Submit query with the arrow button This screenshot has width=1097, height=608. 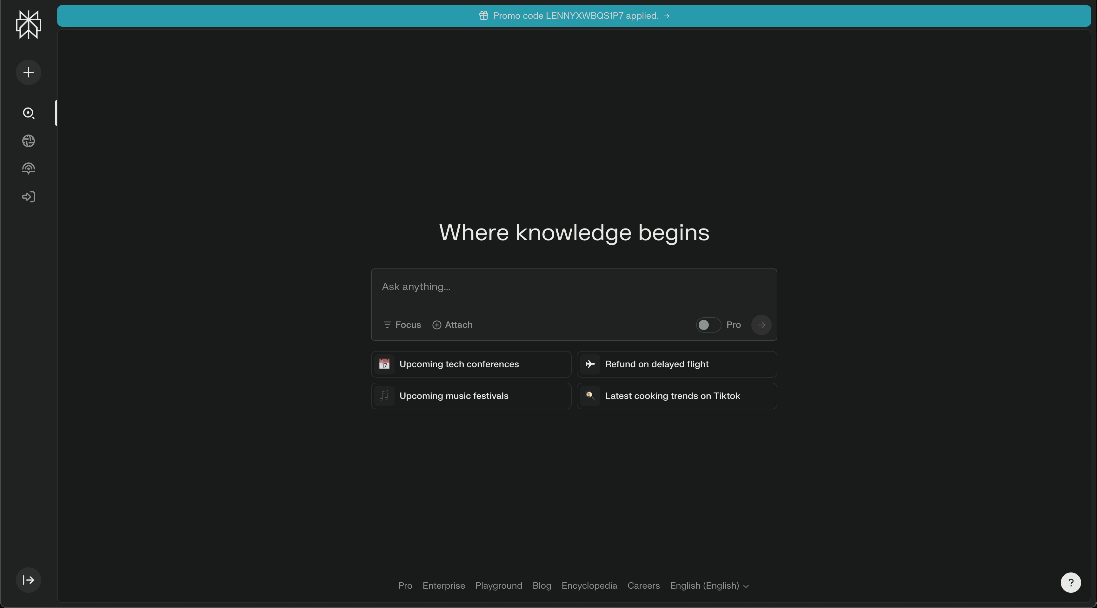(x=761, y=325)
